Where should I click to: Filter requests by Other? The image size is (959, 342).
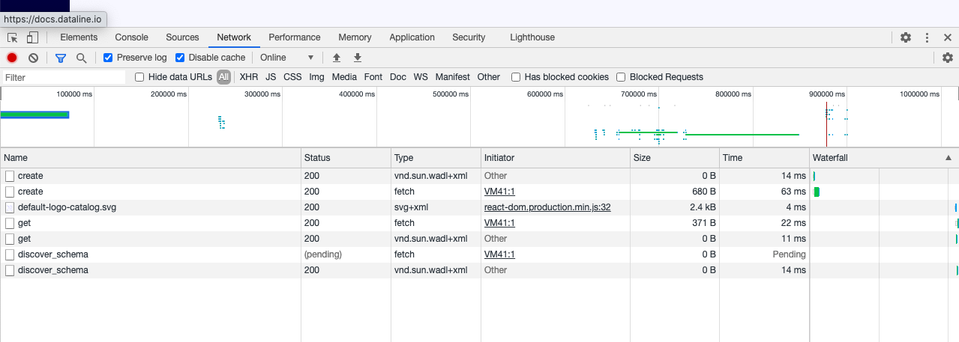(x=488, y=77)
